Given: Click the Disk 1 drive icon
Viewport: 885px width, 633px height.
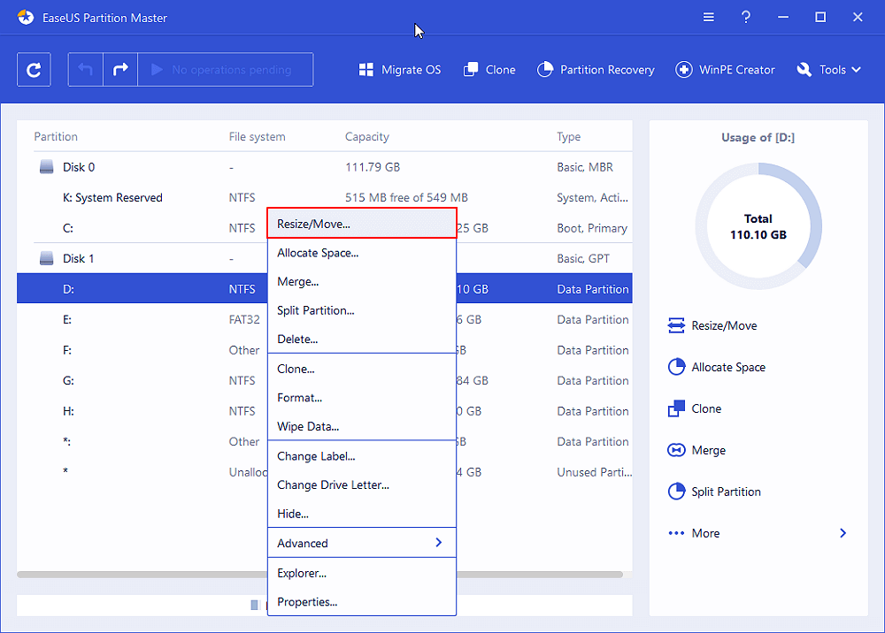Looking at the screenshot, I should pos(46,258).
